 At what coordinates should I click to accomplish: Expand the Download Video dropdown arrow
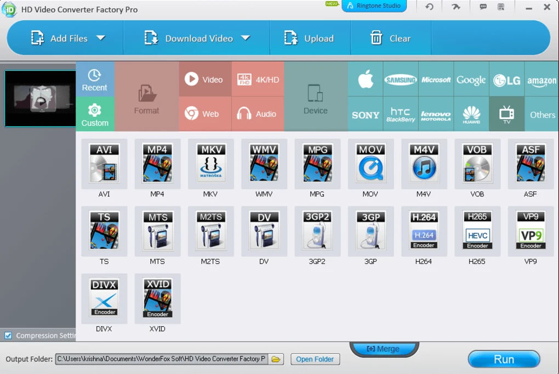(246, 38)
